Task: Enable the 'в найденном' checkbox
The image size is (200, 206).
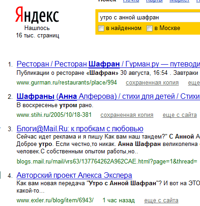Action: [x=101, y=29]
